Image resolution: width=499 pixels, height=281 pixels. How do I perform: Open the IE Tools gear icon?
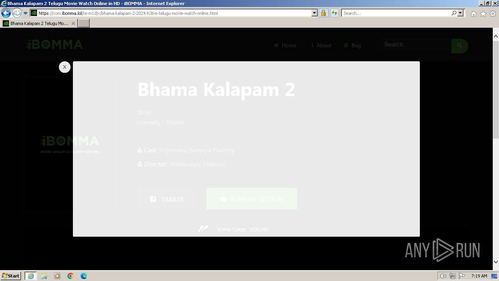493,14
